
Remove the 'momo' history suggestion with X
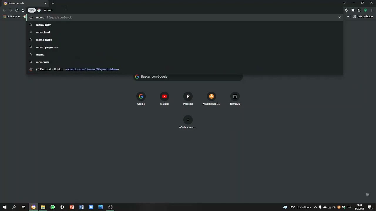pos(340,18)
